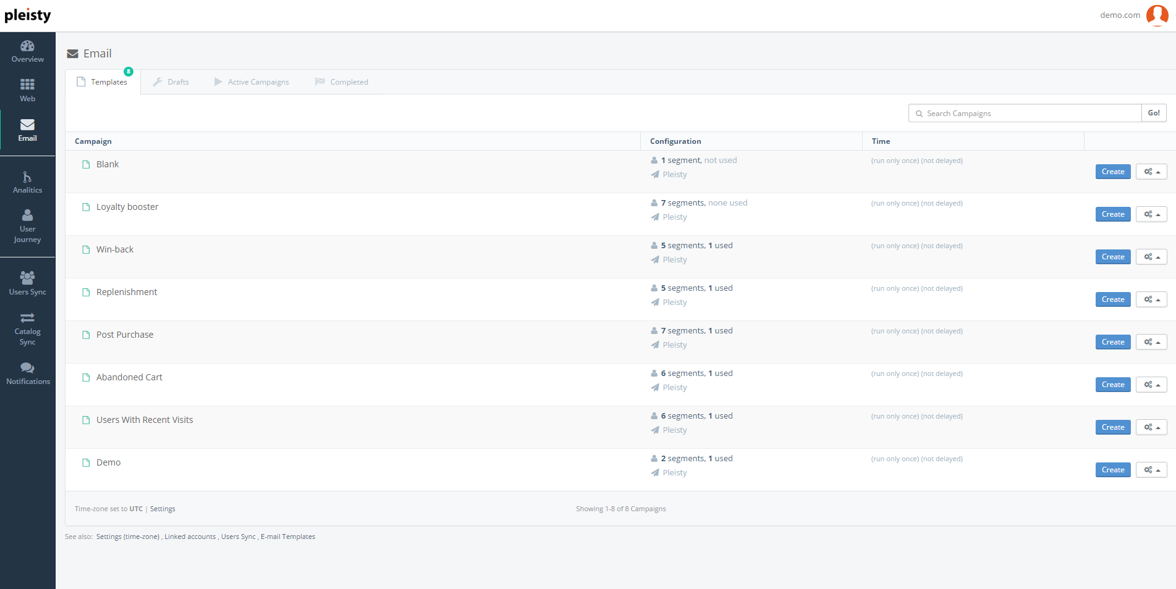Open Notifications from the sidebar
1176x589 pixels.
coord(27,373)
